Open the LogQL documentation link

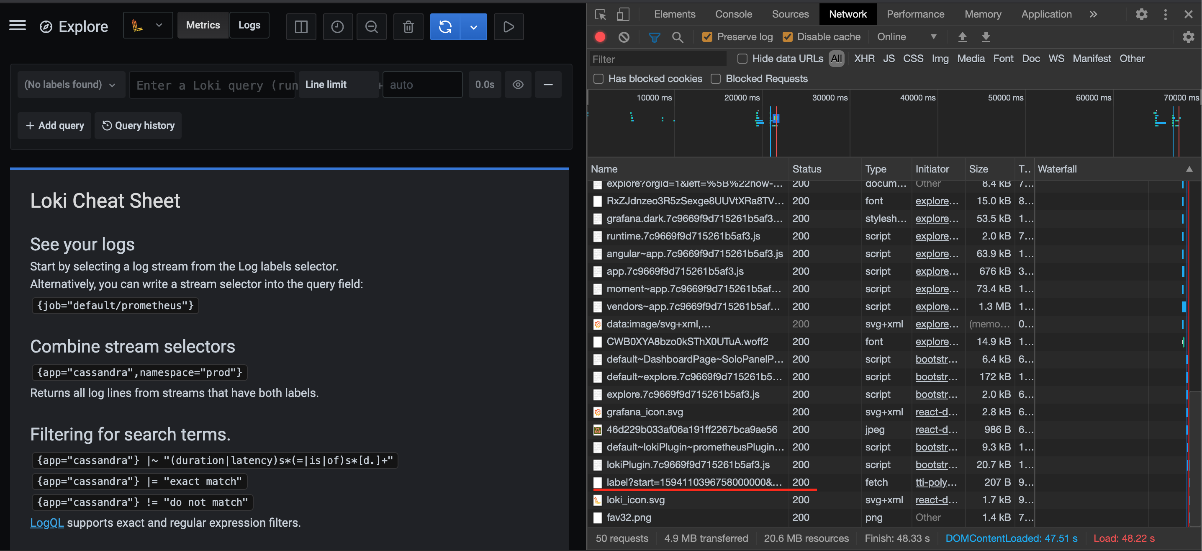[46, 523]
